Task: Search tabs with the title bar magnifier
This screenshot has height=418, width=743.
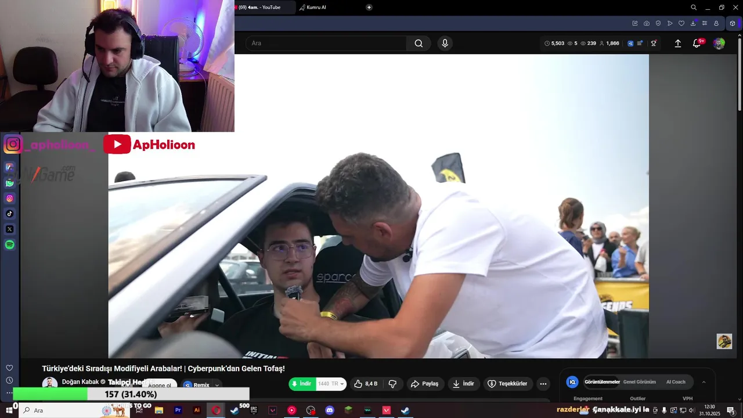Action: (x=694, y=8)
